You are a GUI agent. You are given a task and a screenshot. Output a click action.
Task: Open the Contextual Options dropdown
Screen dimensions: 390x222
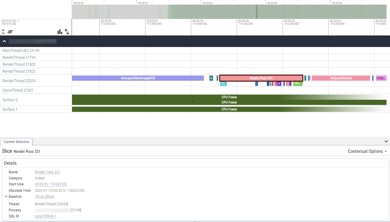(x=367, y=151)
